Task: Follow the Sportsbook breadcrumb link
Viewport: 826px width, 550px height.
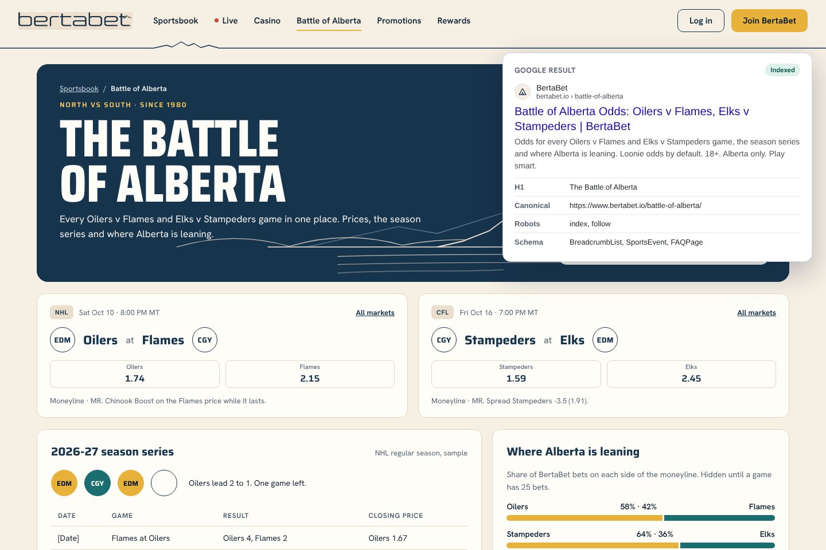Action: coord(79,89)
